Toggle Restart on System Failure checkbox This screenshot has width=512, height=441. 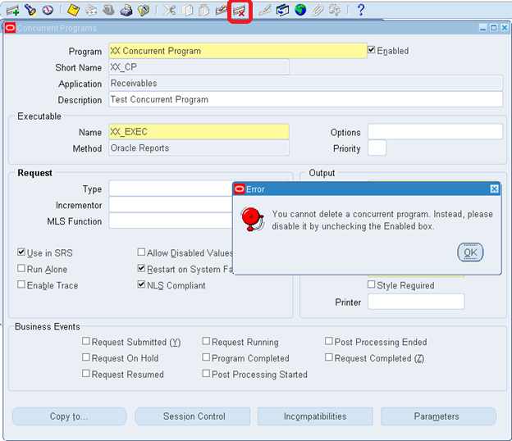[141, 268]
